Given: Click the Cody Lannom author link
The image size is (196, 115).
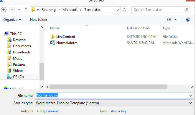Looking at the screenshot, I should (x=48, y=111).
